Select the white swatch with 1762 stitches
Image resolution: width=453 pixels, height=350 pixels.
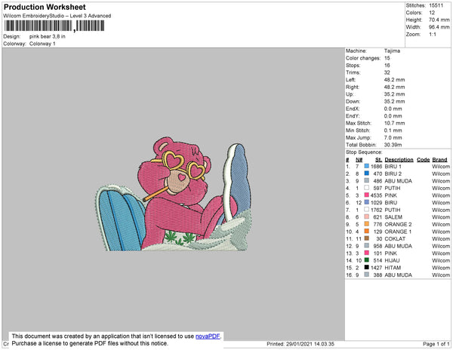click(x=367, y=210)
